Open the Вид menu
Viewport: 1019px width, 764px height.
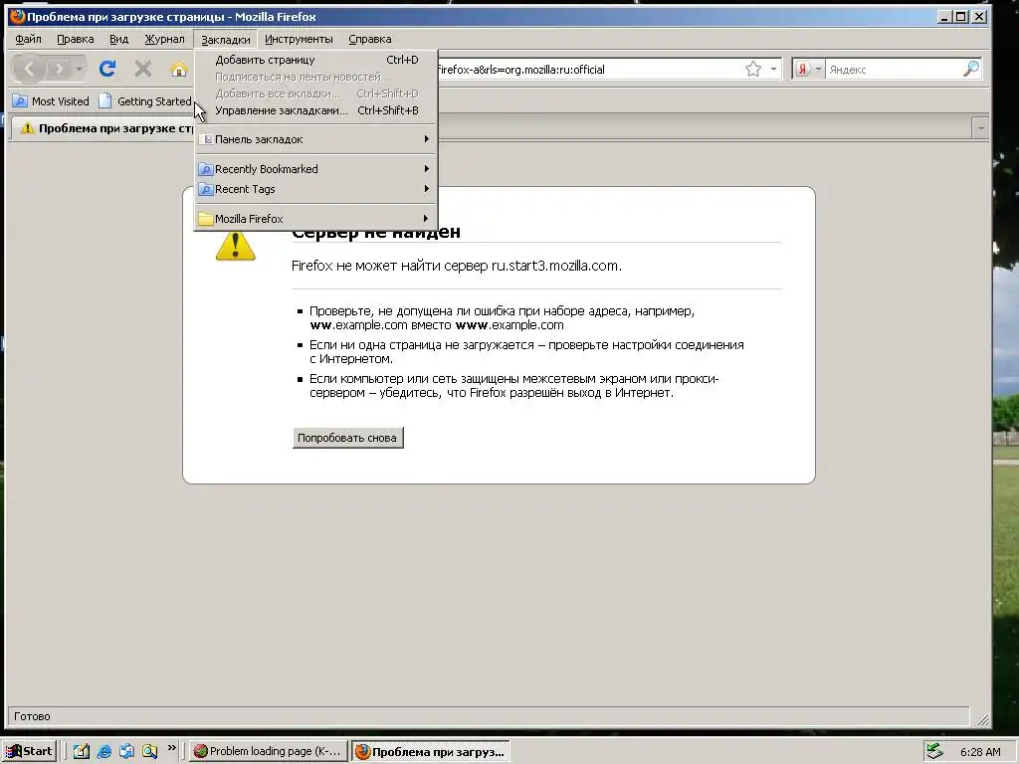click(119, 39)
